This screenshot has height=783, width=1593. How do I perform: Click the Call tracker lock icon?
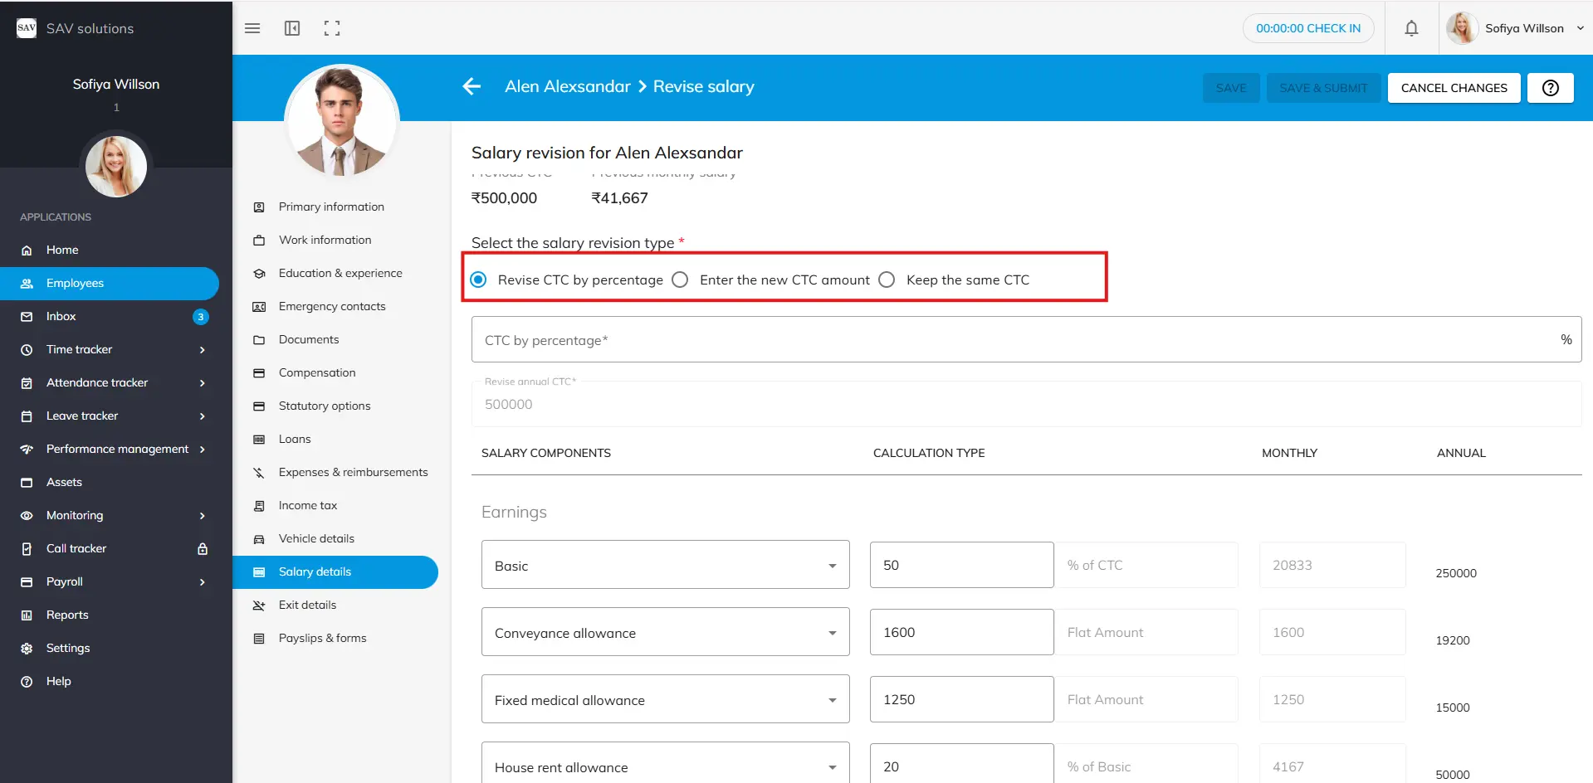pos(203,549)
